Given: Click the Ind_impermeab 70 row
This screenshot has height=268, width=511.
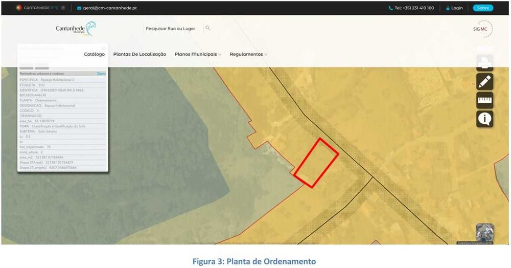Looking at the screenshot, I should coord(62,147).
